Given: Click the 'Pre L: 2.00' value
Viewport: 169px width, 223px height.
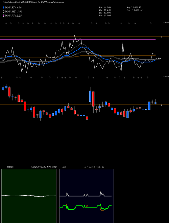Looking at the screenshot, I should 105,13.
